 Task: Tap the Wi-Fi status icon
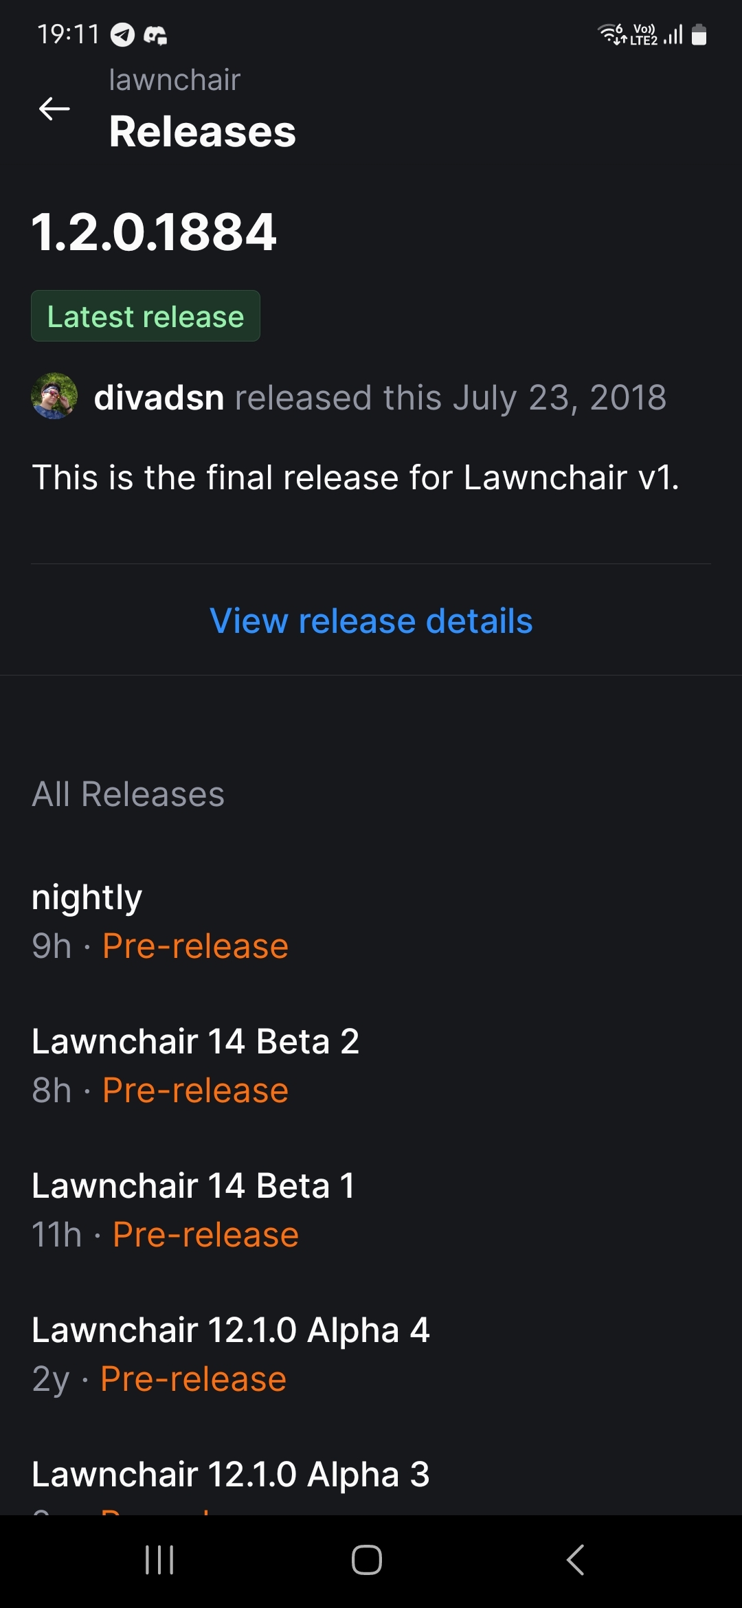611,34
